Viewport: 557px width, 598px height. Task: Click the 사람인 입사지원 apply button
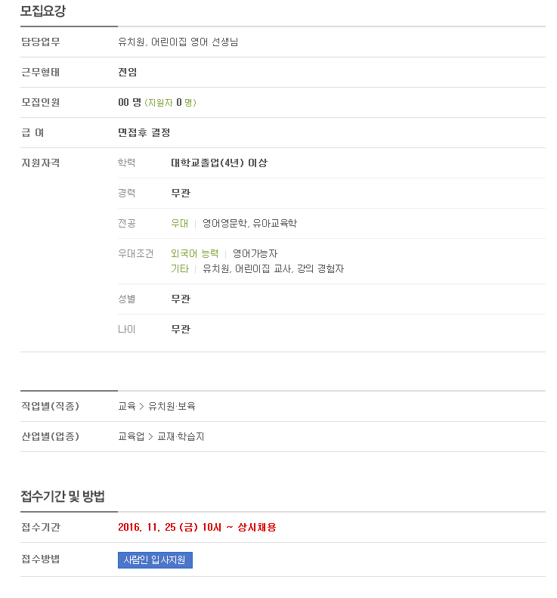[x=155, y=560]
